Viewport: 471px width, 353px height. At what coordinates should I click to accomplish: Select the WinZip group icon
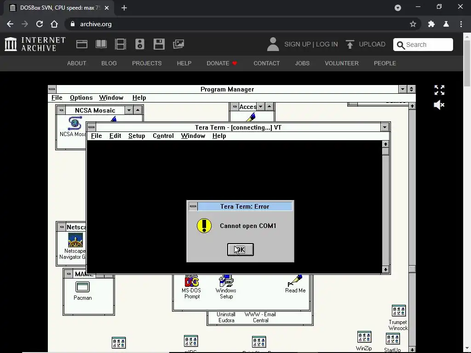364,337
